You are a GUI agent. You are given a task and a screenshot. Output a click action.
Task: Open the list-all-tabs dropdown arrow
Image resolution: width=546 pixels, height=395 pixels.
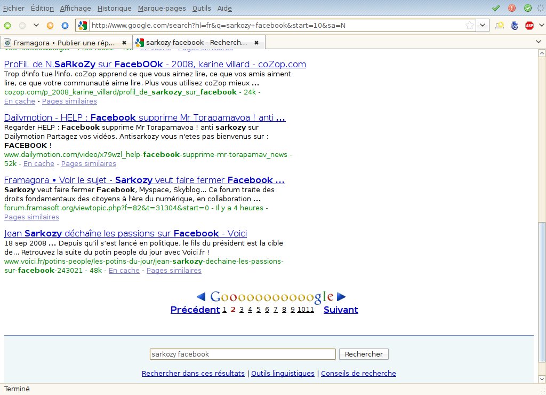(538, 42)
